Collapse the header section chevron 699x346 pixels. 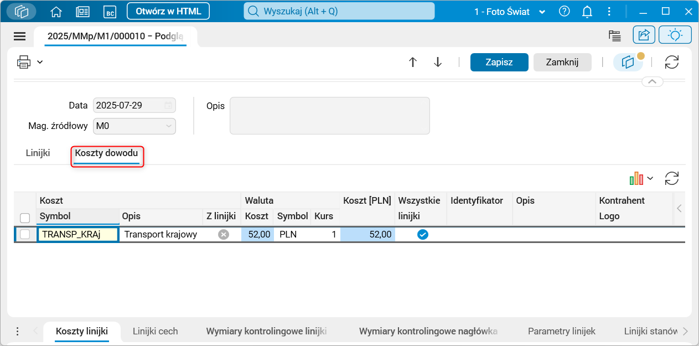pyautogui.click(x=653, y=81)
